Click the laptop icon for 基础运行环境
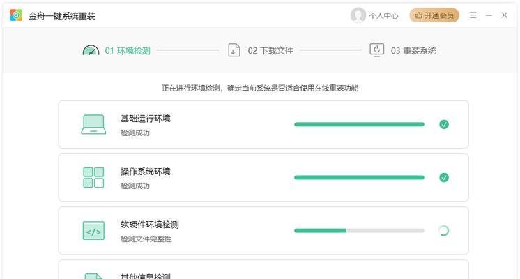 93,124
